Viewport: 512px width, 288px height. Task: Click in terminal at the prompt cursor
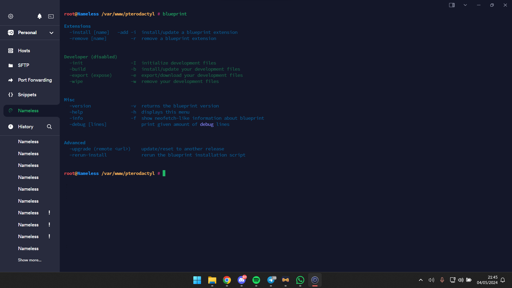(164, 173)
